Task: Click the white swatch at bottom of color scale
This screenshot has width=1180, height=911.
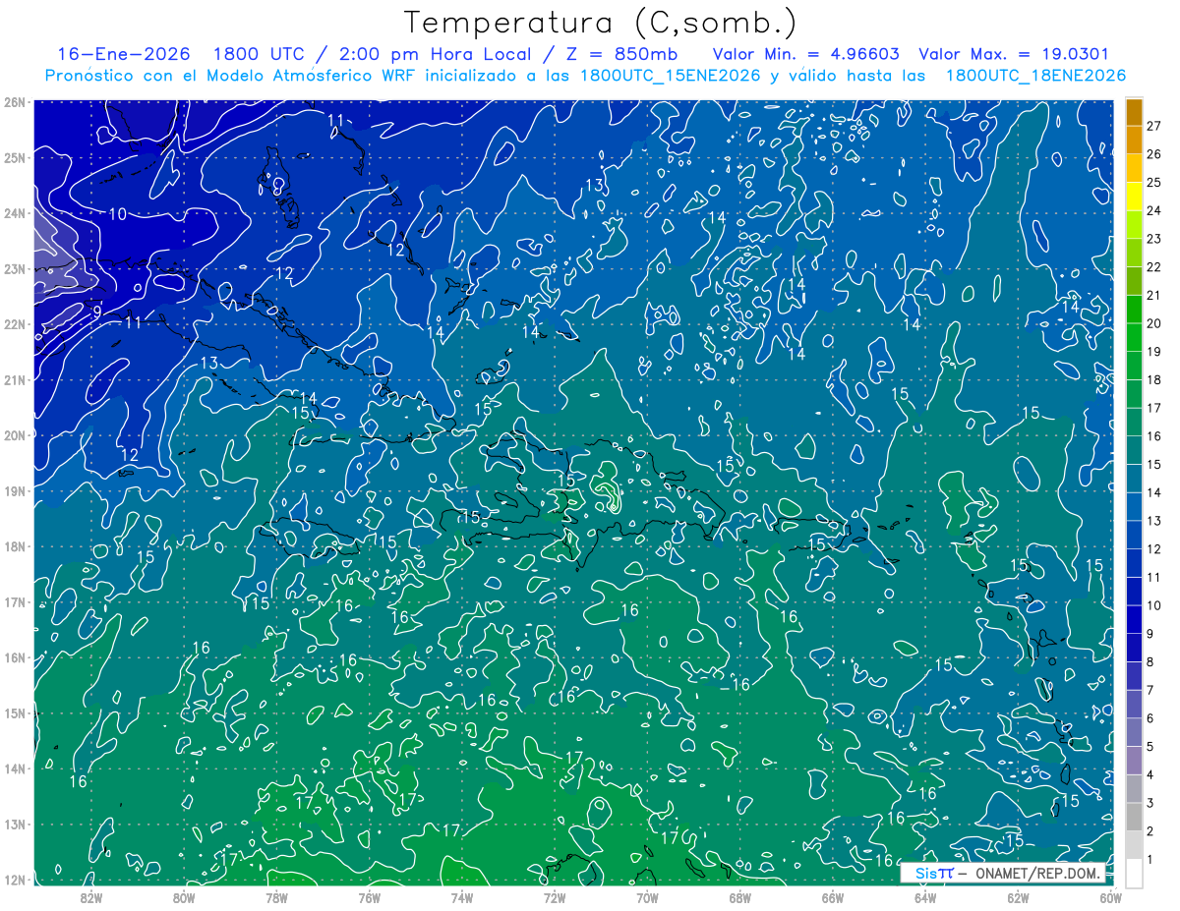Action: point(1134,874)
